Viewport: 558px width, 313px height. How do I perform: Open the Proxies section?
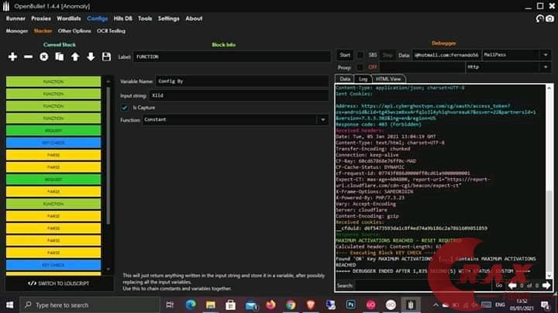click(41, 19)
